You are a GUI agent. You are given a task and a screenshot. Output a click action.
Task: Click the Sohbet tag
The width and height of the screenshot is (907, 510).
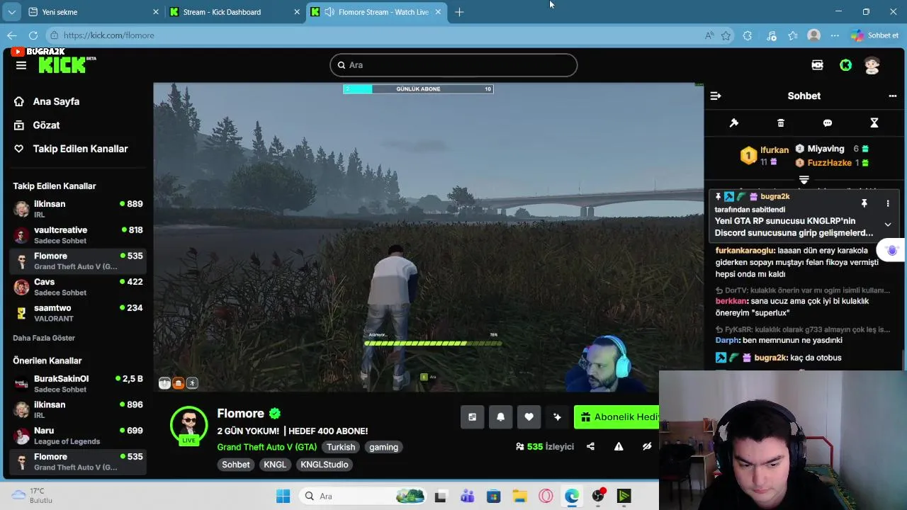pyautogui.click(x=236, y=465)
